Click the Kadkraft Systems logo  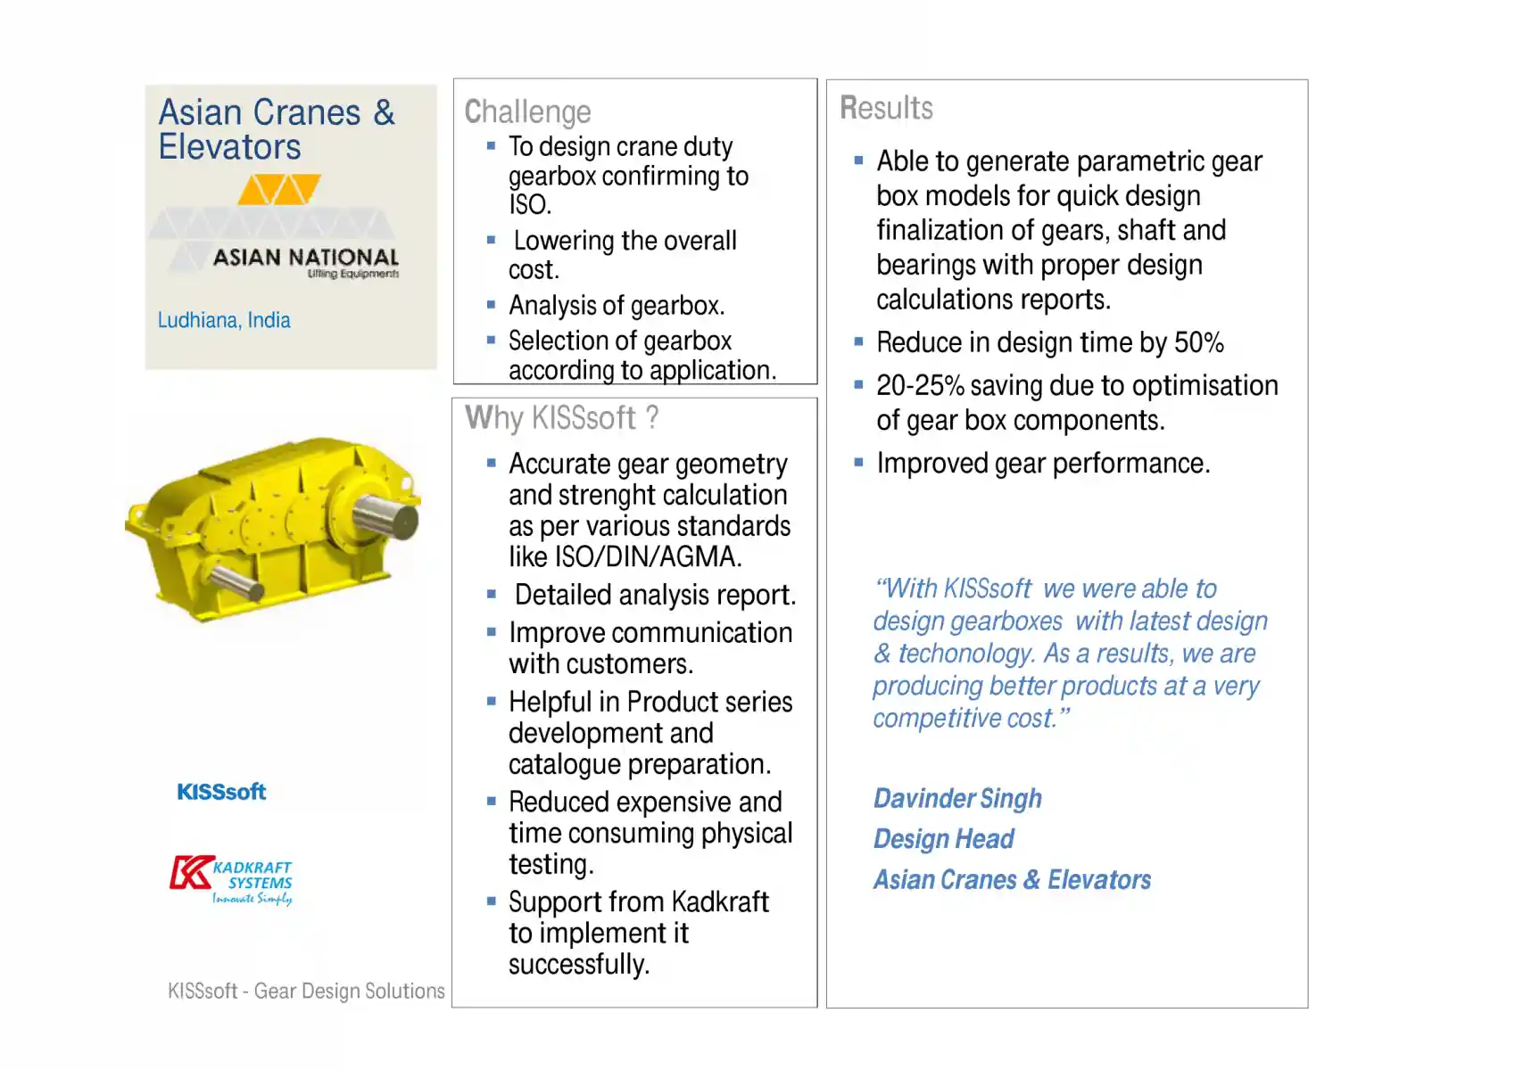point(232,881)
